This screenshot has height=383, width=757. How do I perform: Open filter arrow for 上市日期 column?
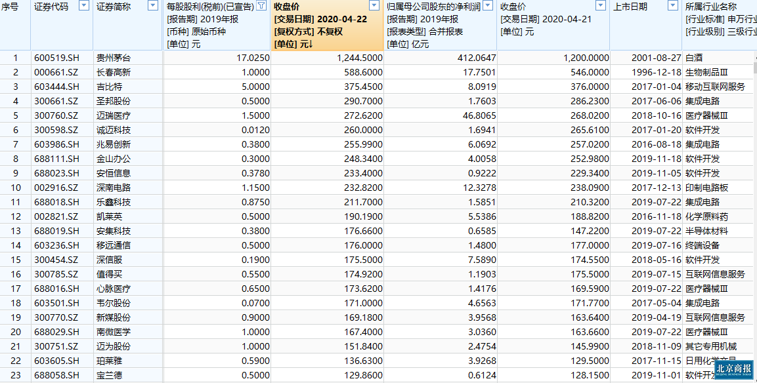point(672,6)
